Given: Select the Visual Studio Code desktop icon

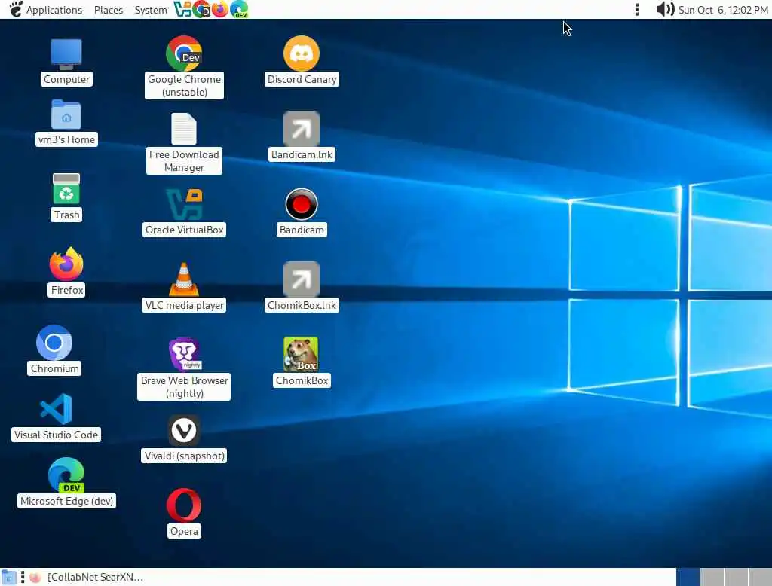Looking at the screenshot, I should pos(56,409).
